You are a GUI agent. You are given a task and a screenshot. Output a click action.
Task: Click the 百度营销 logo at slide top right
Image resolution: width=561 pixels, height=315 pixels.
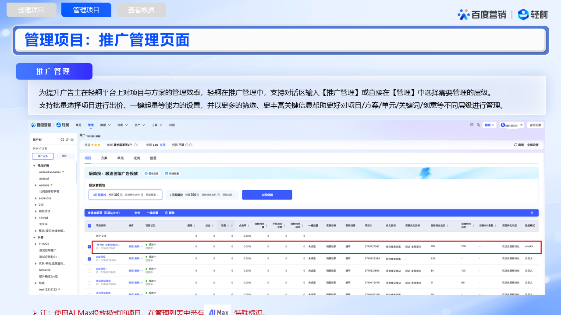click(x=482, y=14)
